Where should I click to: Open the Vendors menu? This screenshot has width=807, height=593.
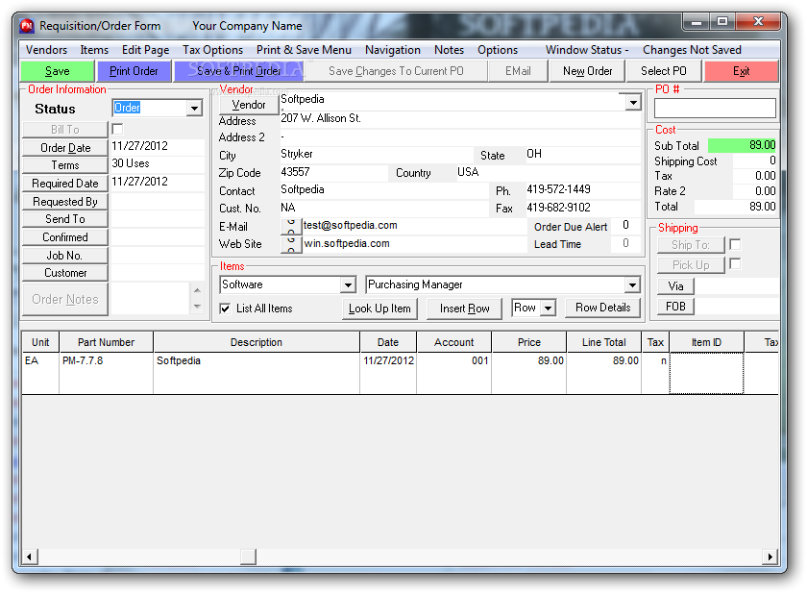46,50
